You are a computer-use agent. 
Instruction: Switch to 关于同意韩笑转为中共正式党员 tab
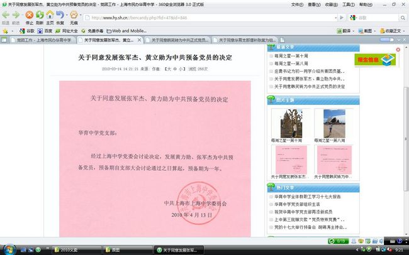click(x=177, y=40)
